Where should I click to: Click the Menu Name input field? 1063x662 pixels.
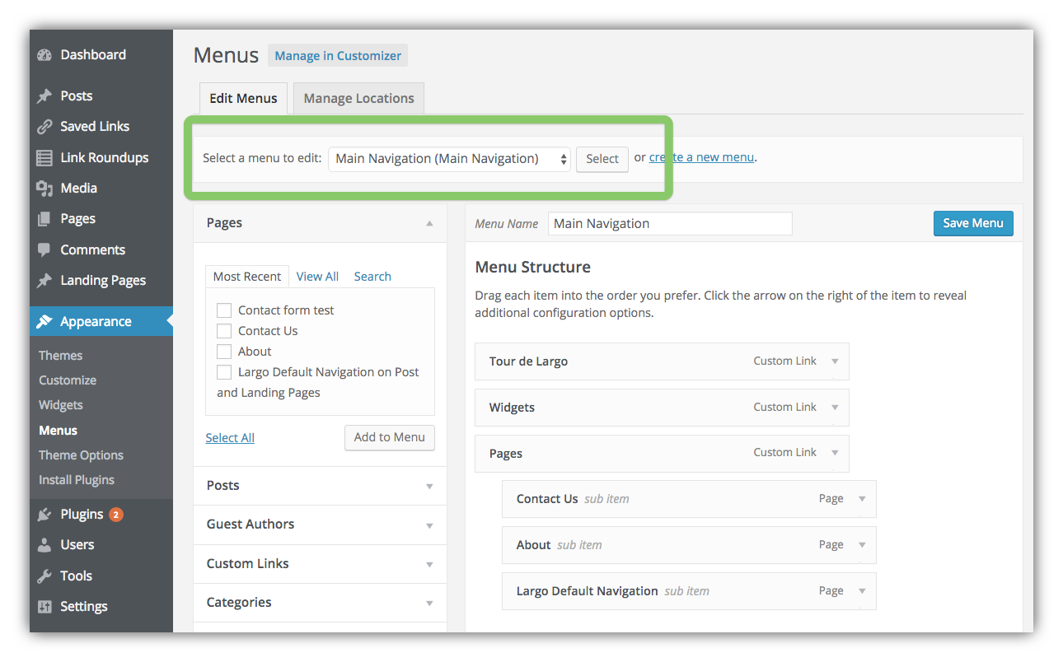670,224
